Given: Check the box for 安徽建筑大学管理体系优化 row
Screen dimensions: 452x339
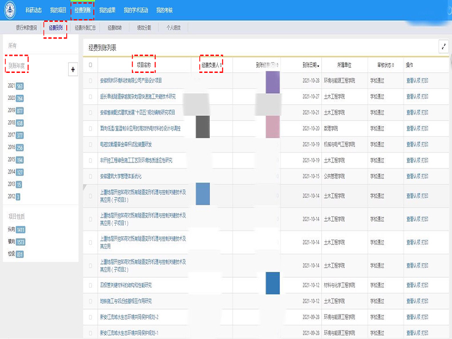Looking at the screenshot, I should (91, 176).
